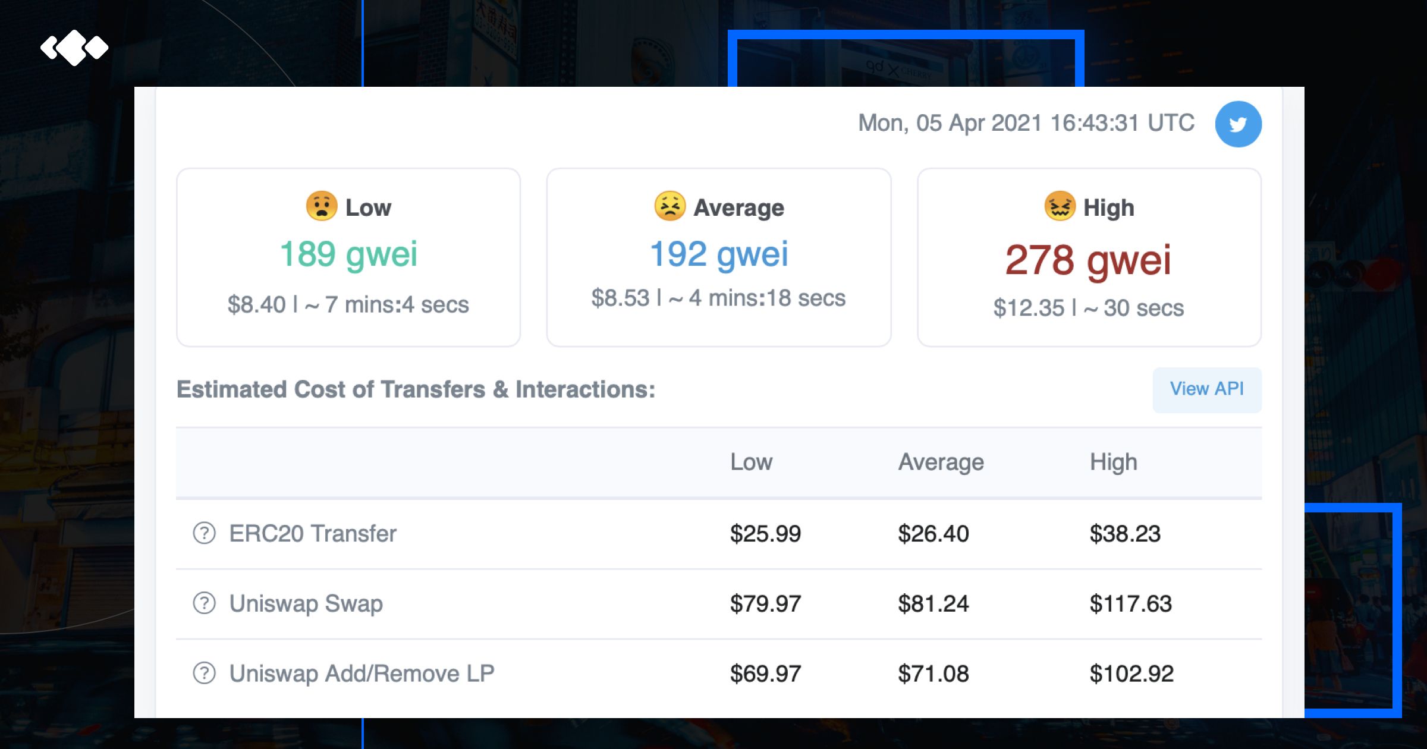Click the timestamp Mon, 05 Apr 2021
The height and width of the screenshot is (749, 1427).
(x=1026, y=123)
